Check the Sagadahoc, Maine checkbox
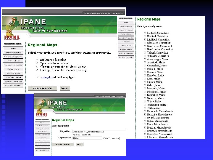 (x=145, y=95)
